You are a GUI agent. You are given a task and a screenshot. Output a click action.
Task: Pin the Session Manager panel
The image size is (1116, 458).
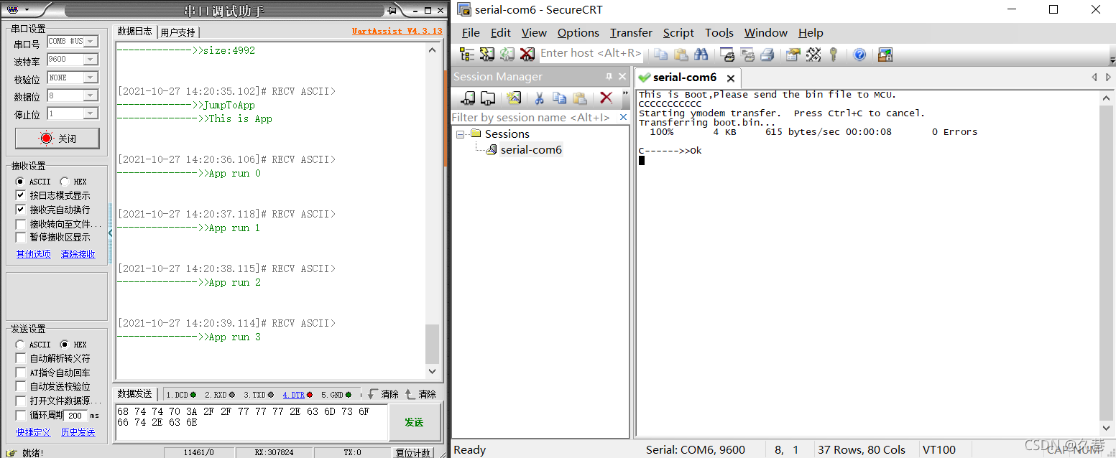[x=609, y=76]
